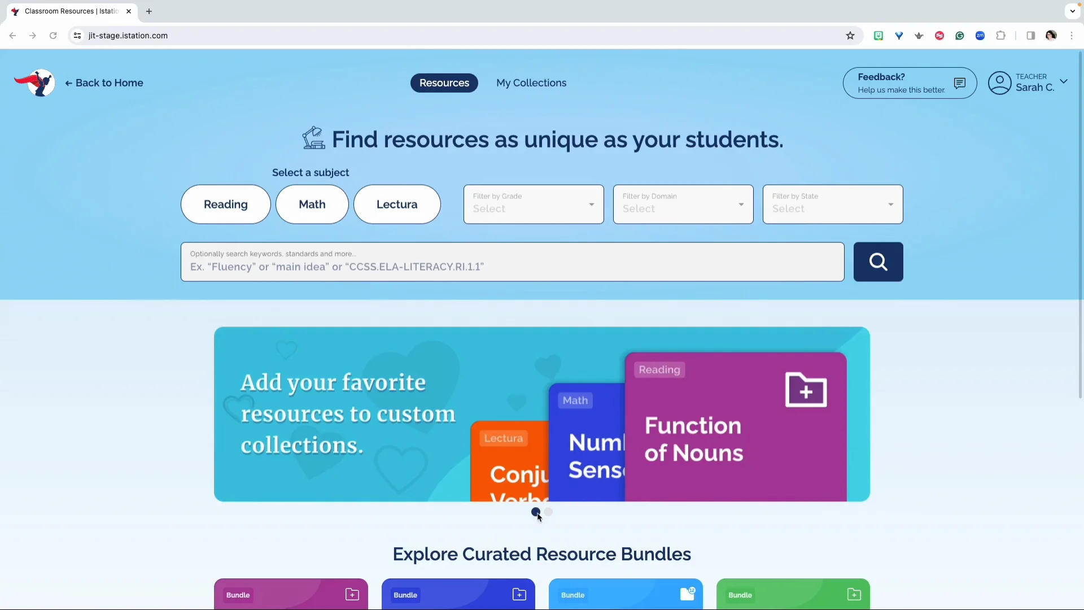
Task: Open the tab search dropdown arrow
Action: [1072, 11]
